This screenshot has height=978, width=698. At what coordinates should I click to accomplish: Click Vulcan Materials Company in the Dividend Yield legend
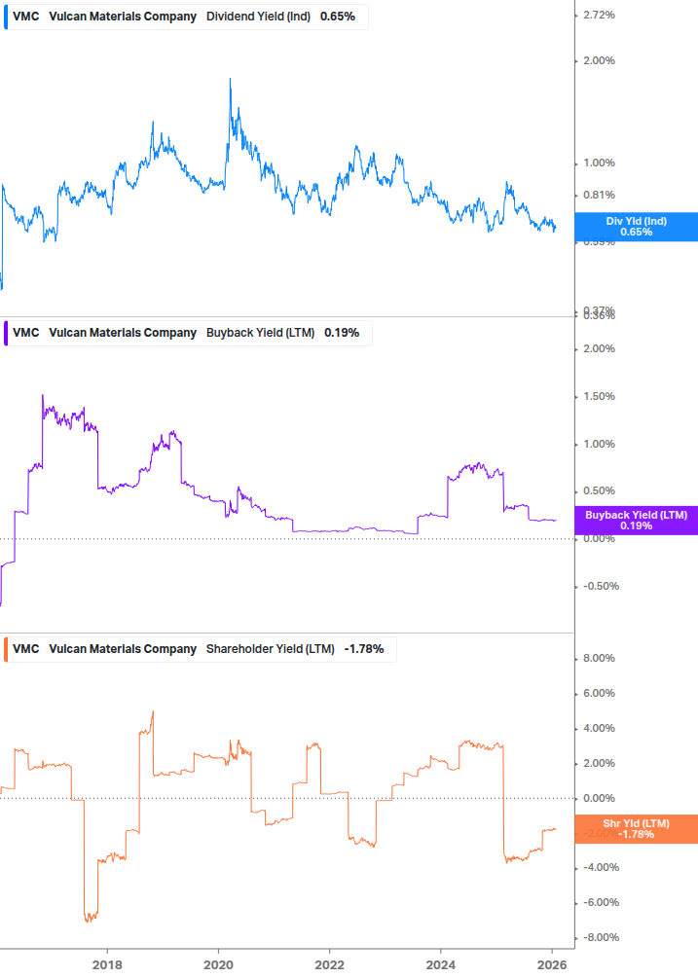click(123, 17)
